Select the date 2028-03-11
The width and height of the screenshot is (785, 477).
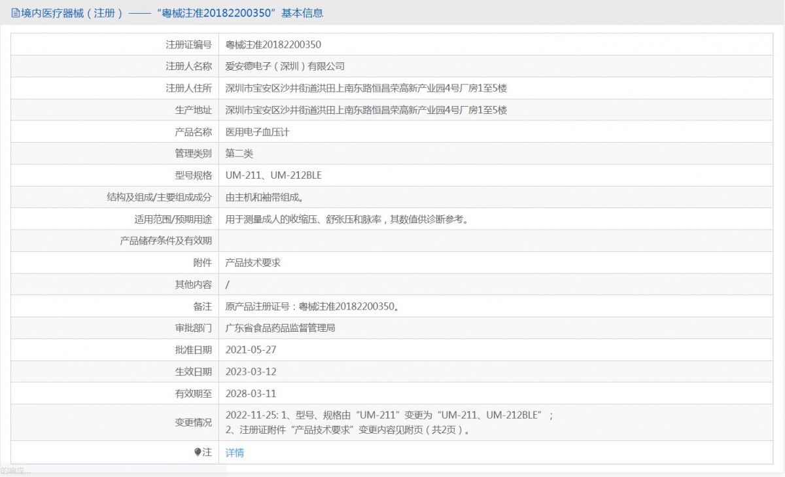[251, 393]
